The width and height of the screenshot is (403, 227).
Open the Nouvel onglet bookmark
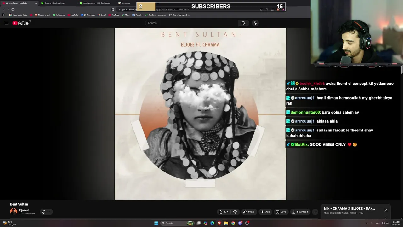[x=42, y=15]
